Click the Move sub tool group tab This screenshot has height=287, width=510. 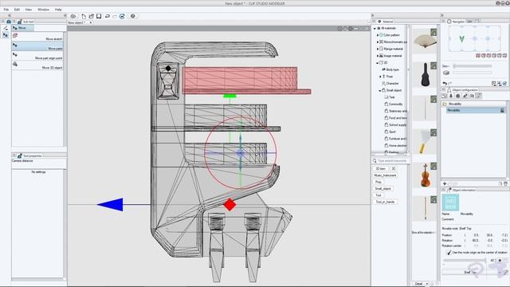22,28
